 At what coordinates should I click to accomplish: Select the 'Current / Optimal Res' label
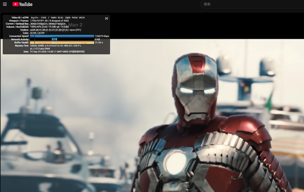17,24
